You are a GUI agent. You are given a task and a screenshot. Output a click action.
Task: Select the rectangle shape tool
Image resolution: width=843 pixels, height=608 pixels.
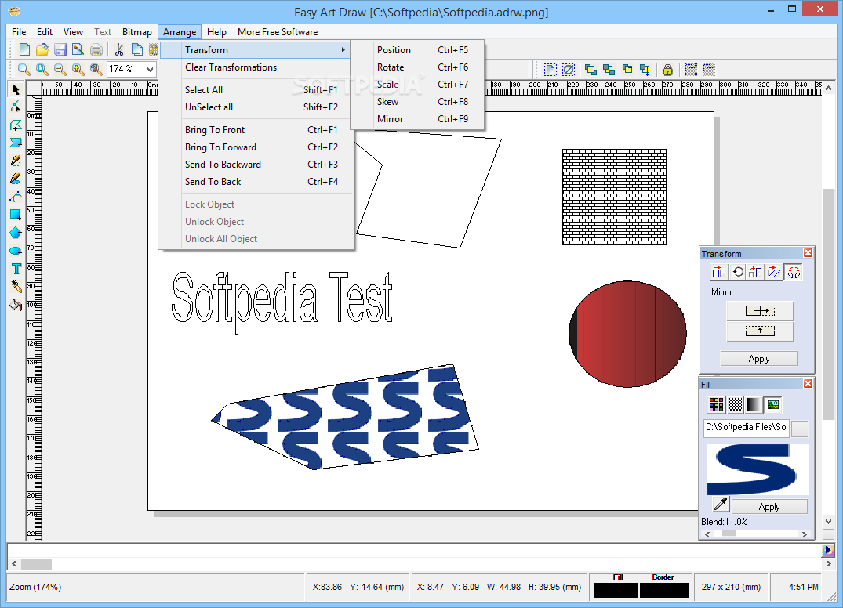tap(16, 215)
